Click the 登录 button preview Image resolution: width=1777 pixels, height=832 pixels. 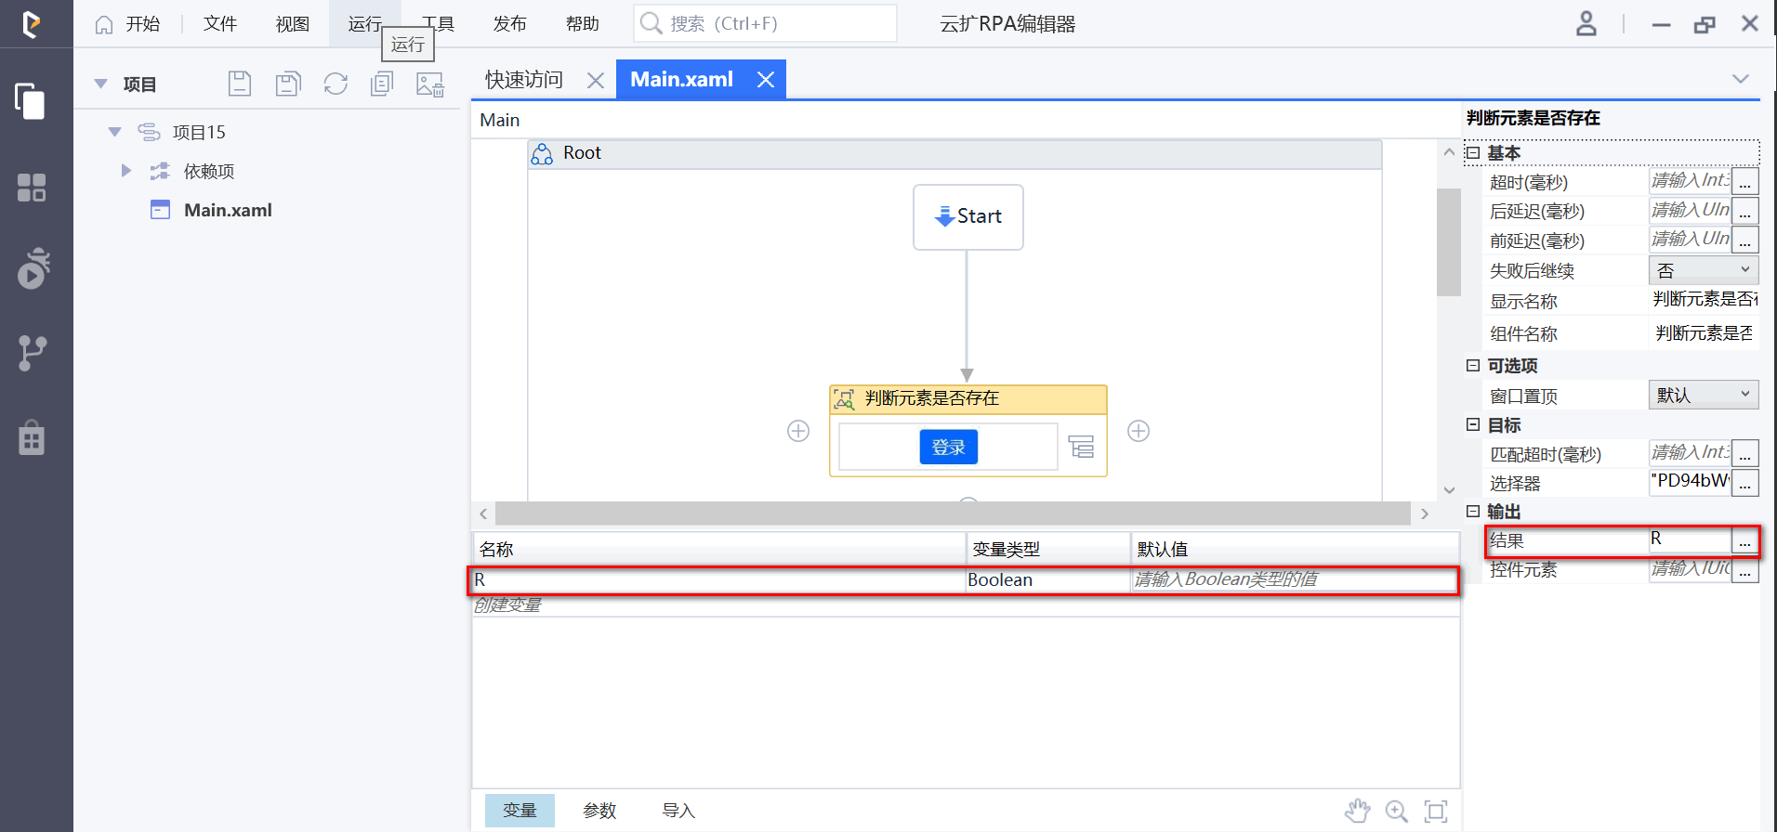coord(949,447)
